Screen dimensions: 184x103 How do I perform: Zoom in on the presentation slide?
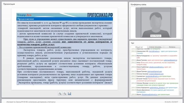pyautogui.click(x=60, y=94)
